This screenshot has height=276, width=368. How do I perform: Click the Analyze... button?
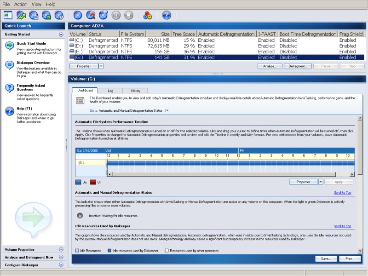point(270,66)
